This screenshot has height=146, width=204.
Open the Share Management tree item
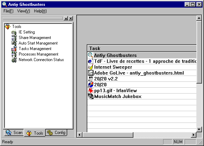35,38
